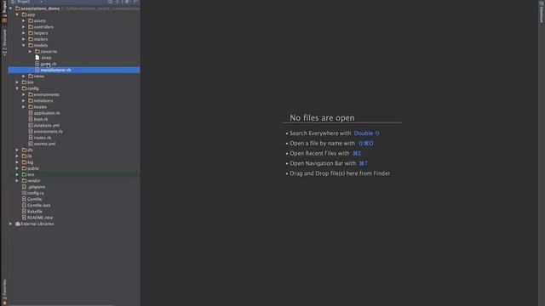Image resolution: width=545 pixels, height=306 pixels.
Task: Click the Rakefile icon
Action: coord(24,212)
